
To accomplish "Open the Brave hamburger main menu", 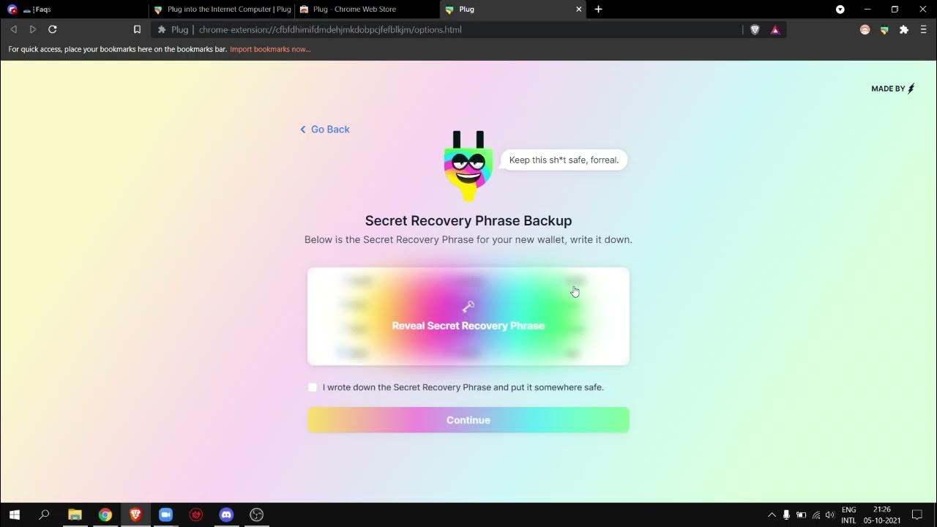I will point(924,30).
